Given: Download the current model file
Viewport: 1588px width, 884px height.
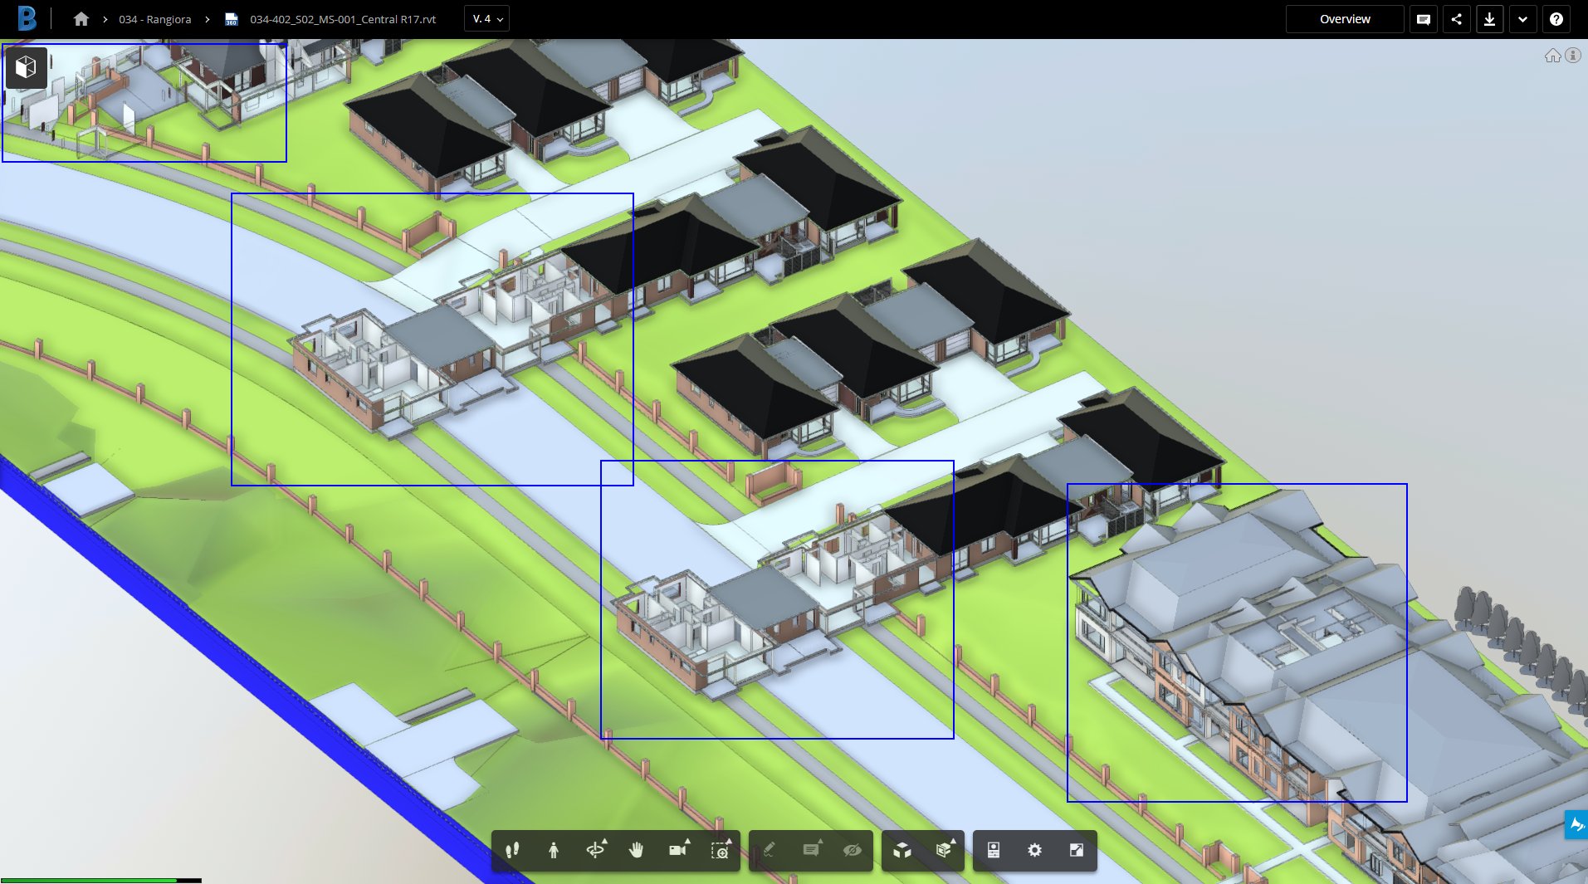Looking at the screenshot, I should [1489, 18].
